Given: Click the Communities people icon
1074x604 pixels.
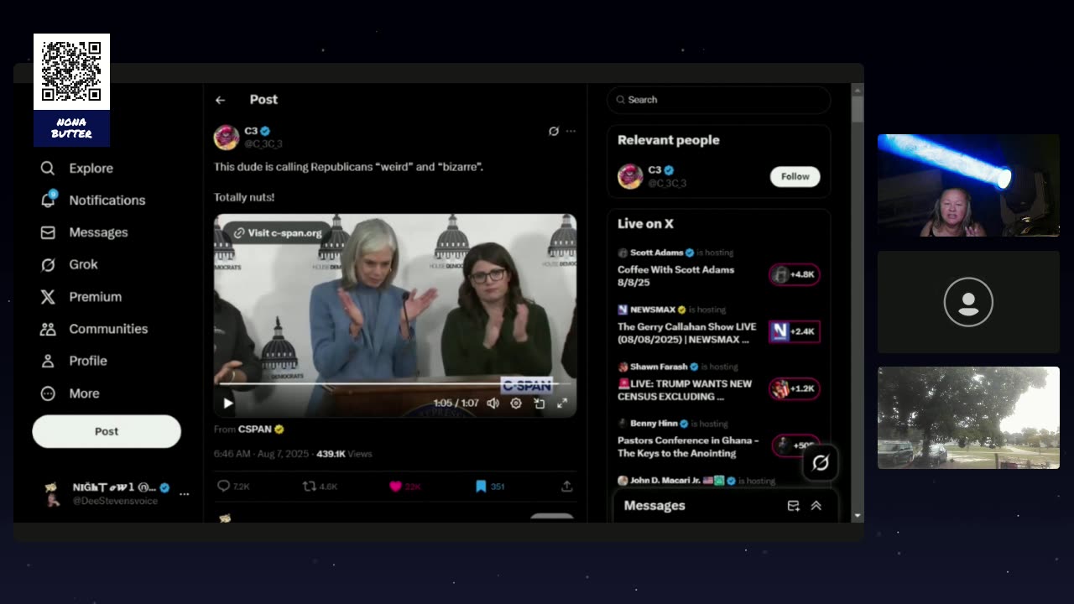Looking at the screenshot, I should click(48, 329).
